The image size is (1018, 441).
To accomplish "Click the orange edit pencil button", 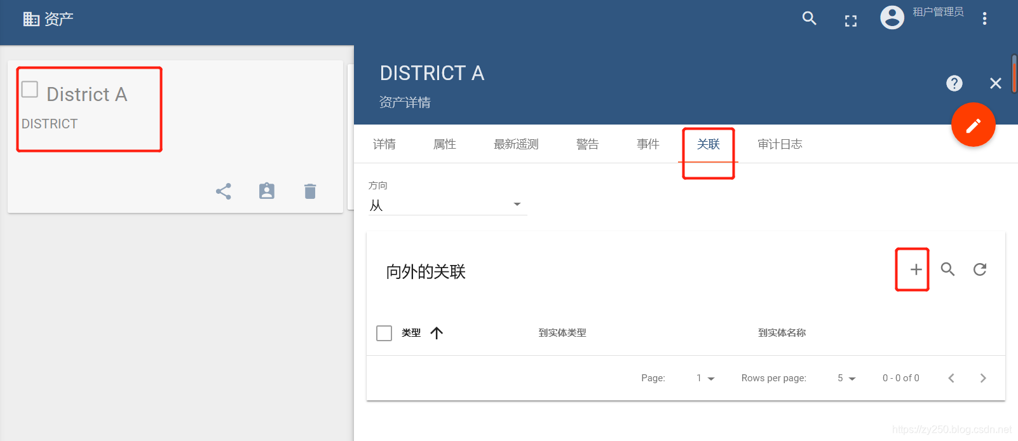I will click(973, 125).
